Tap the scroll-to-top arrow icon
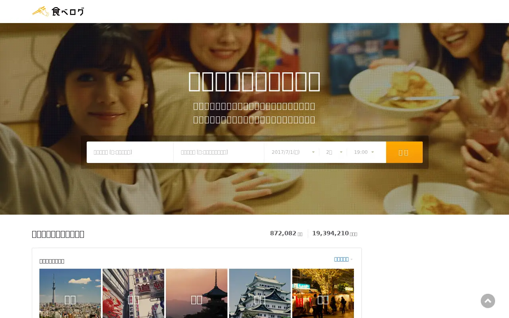The image size is (509, 318). point(488,301)
